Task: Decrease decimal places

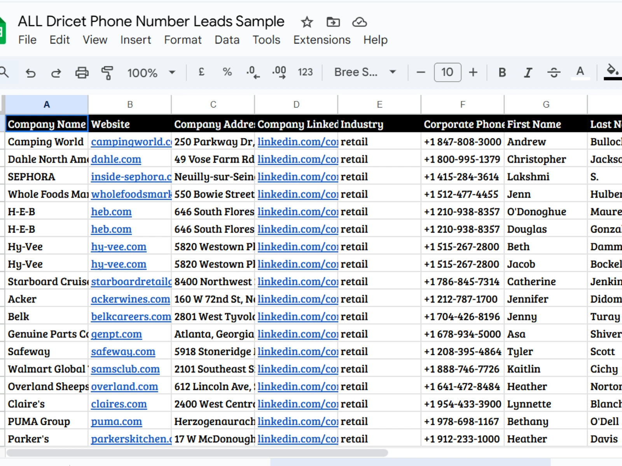Action: 253,72
